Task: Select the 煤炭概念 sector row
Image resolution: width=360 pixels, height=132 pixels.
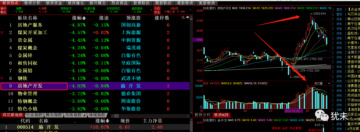Action: pyautogui.click(x=95, y=48)
